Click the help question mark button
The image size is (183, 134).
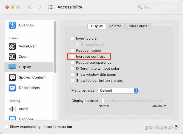[x=176, y=127]
